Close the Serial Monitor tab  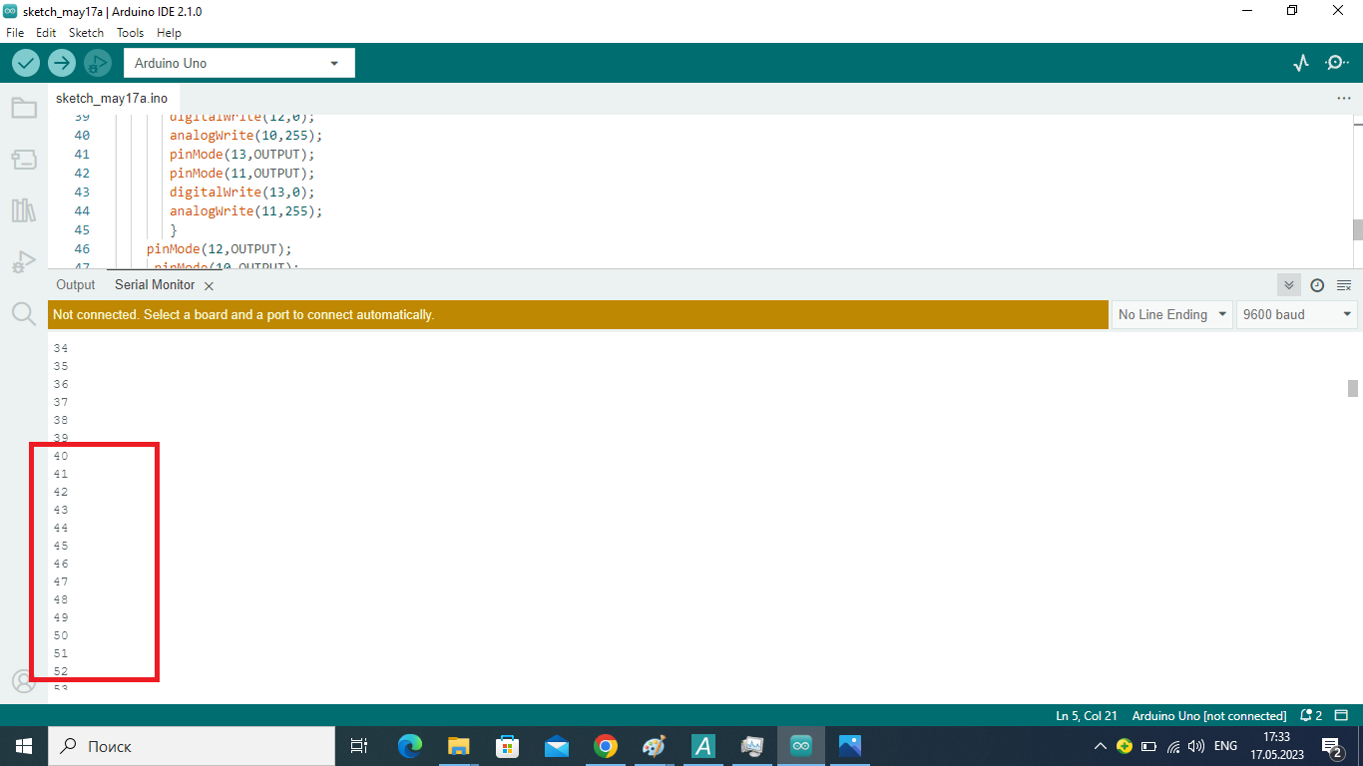[x=209, y=286]
